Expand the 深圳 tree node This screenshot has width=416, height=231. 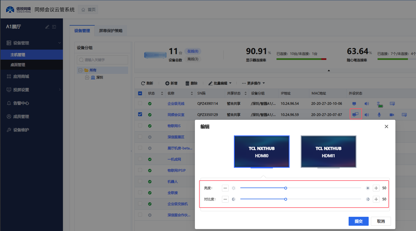(x=87, y=77)
